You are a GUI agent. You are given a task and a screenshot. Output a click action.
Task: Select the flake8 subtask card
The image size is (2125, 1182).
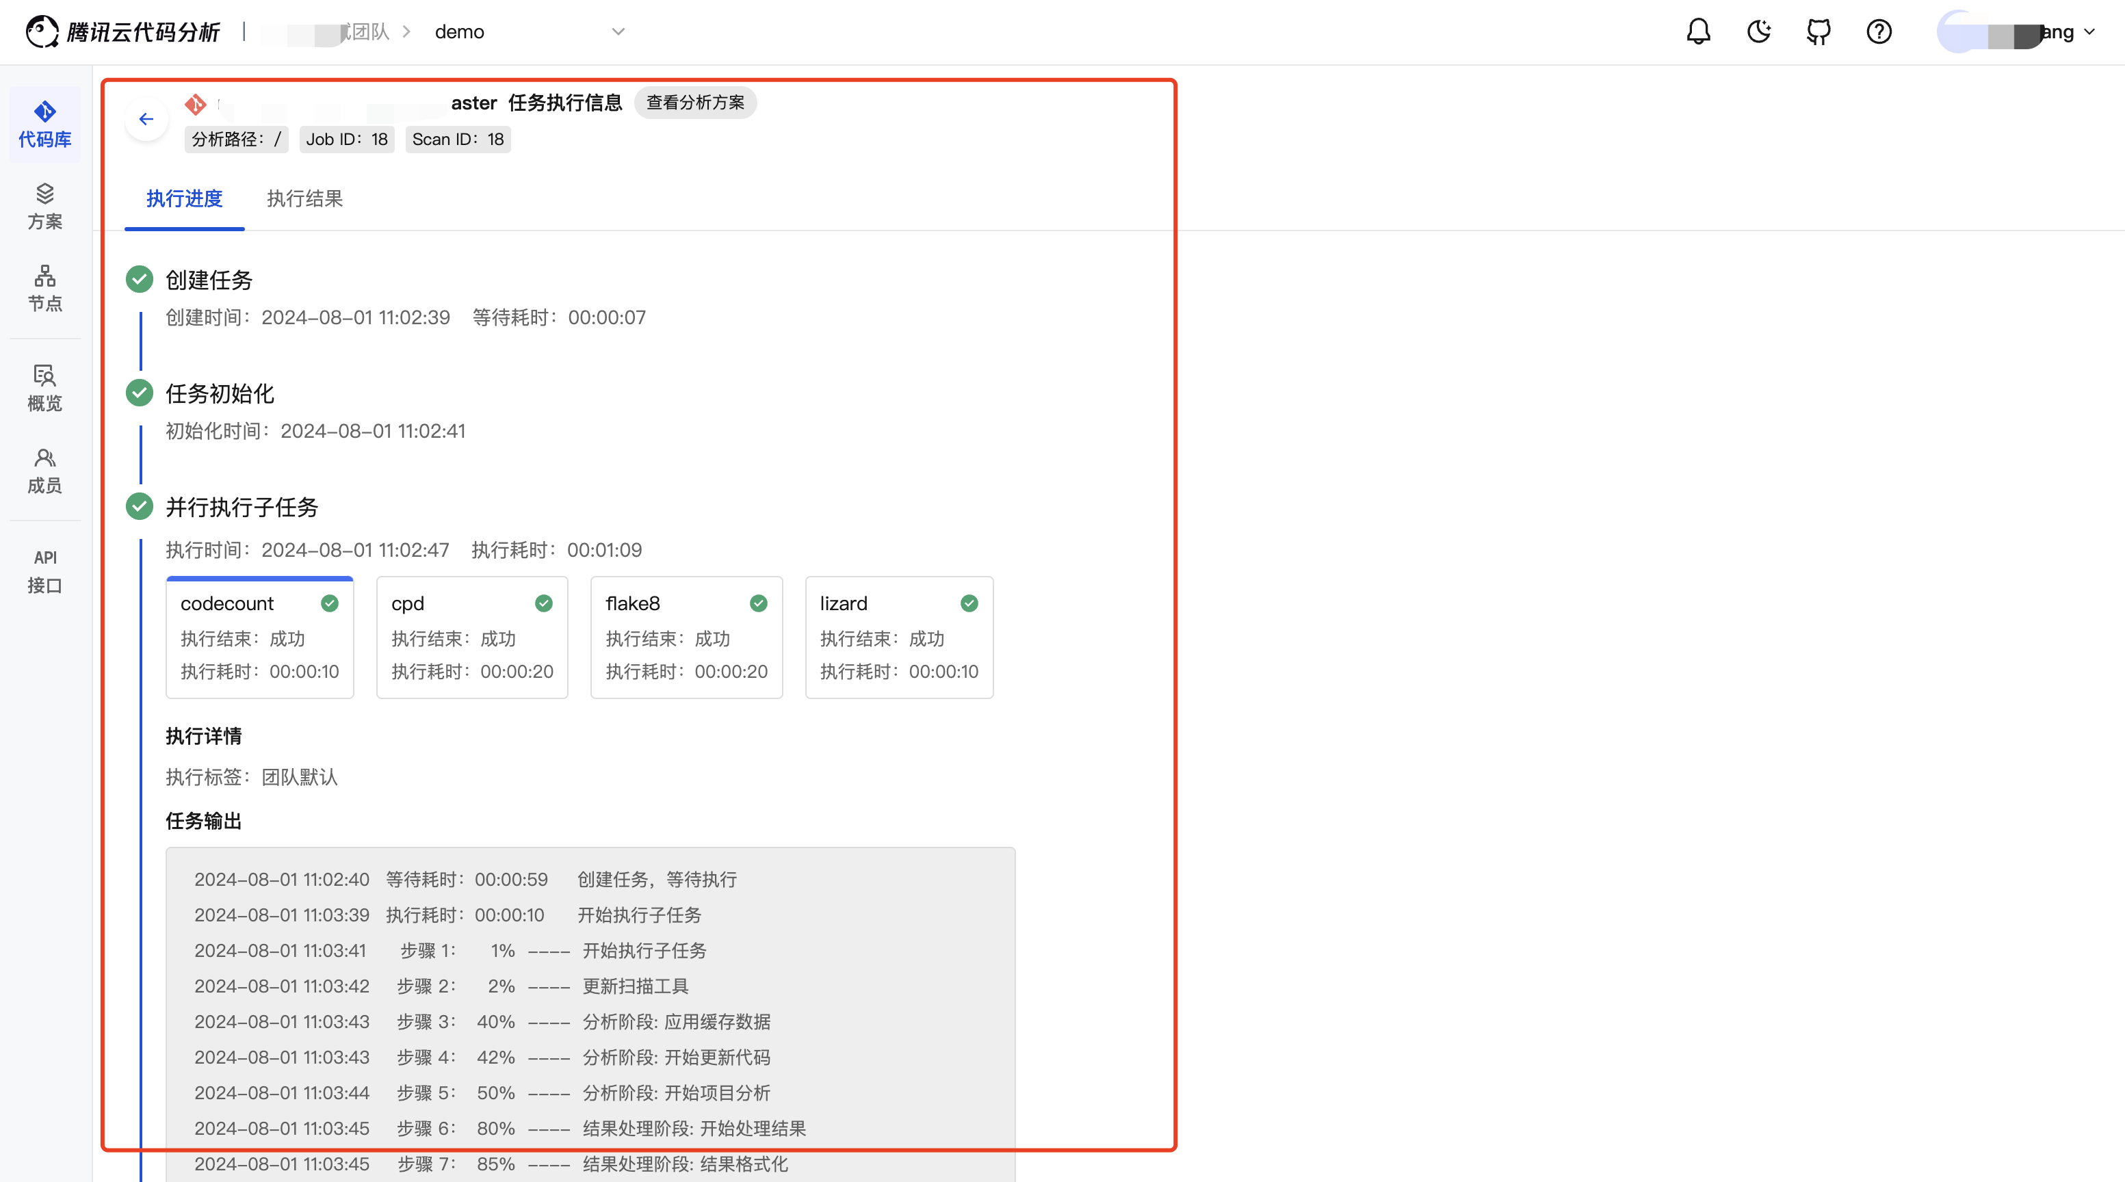point(686,638)
